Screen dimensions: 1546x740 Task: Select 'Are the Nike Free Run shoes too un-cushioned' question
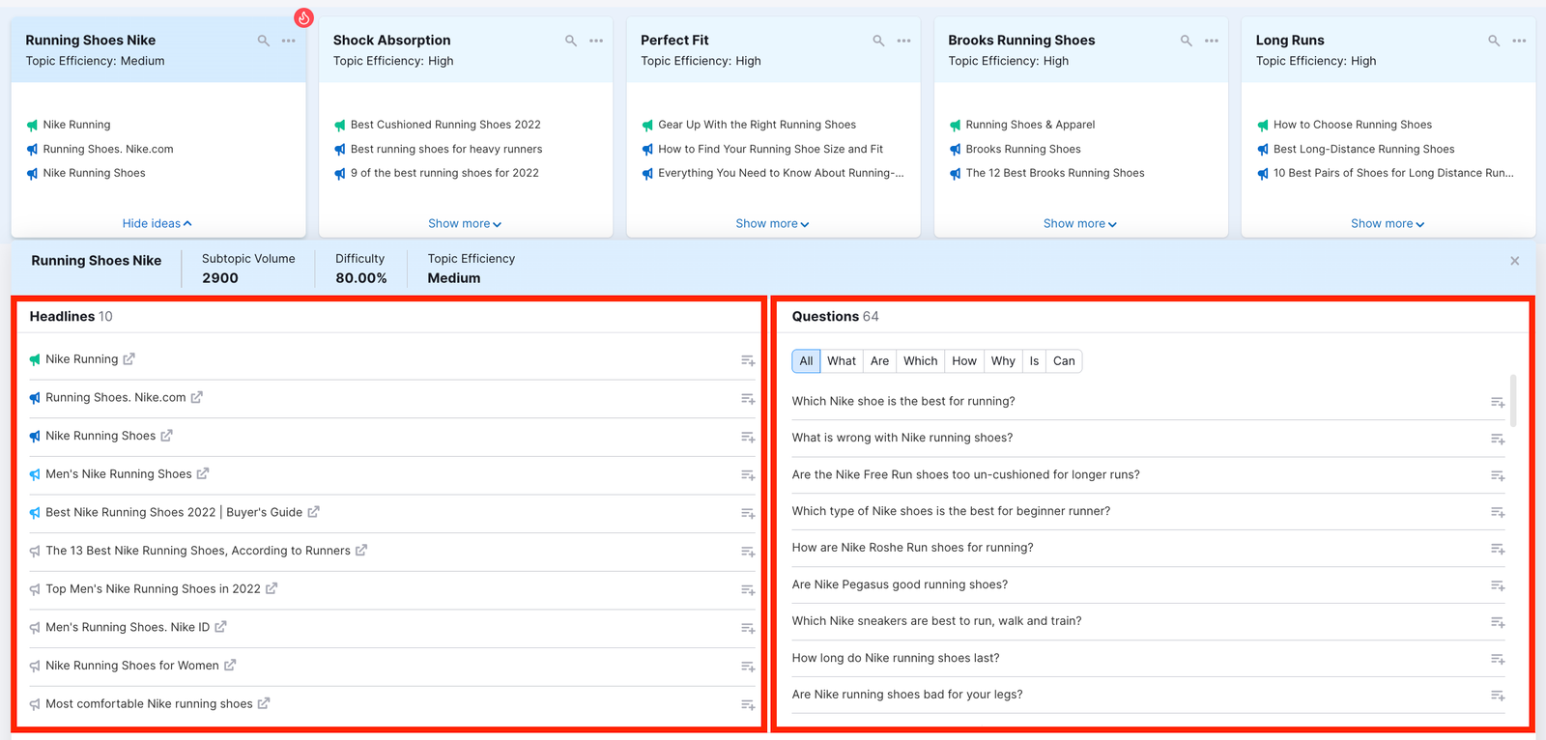[966, 474]
